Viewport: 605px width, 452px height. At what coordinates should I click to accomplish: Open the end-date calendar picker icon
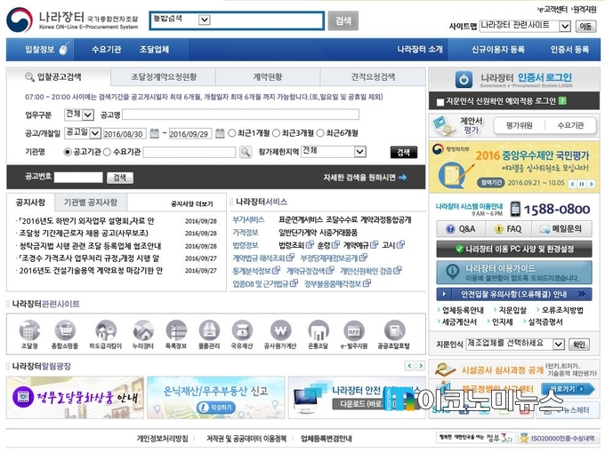[220, 133]
